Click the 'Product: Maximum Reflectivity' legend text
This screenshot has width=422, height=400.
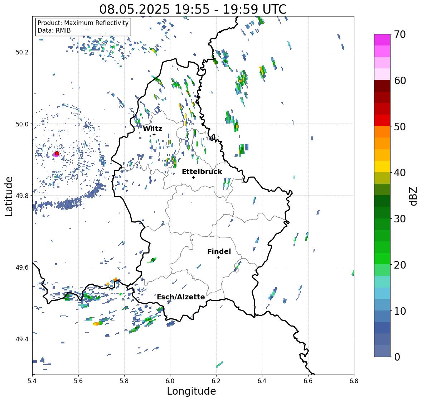click(x=83, y=23)
